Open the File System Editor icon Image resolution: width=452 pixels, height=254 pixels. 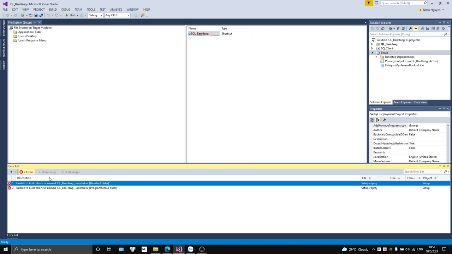pos(422,29)
